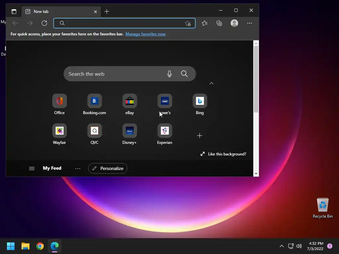339x254 pixels.
Task: Click the Search the web box
Action: pyautogui.click(x=130, y=74)
